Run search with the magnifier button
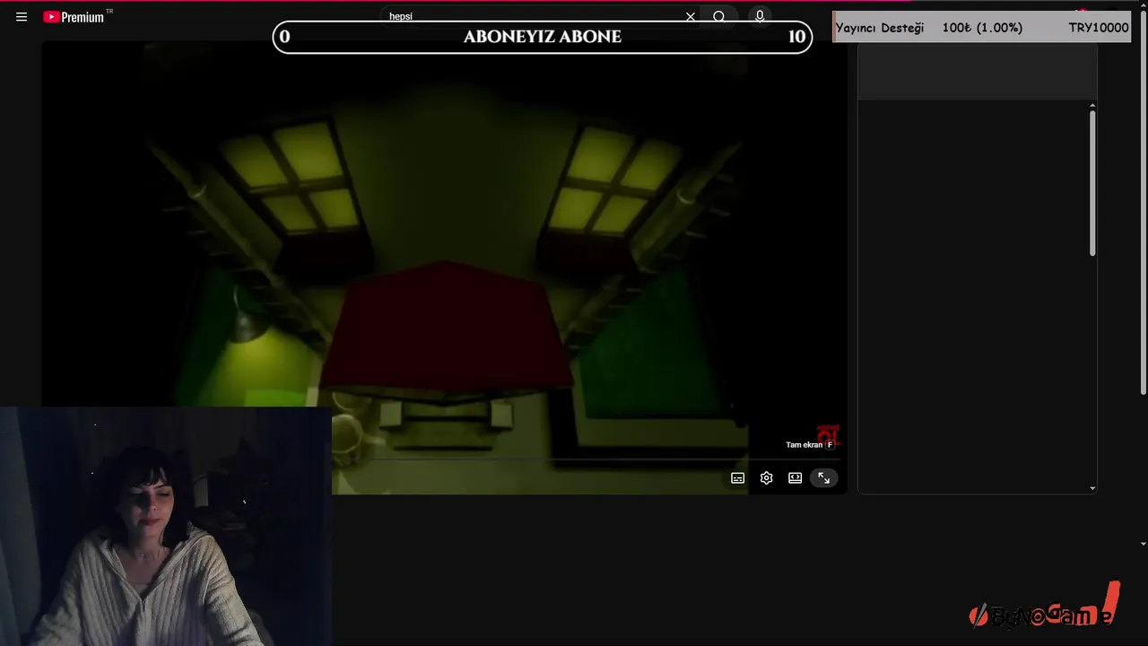The height and width of the screenshot is (646, 1148). 719,16
